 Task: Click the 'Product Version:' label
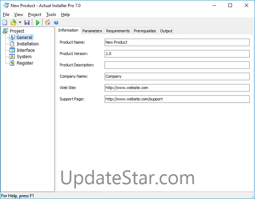[x=74, y=54]
